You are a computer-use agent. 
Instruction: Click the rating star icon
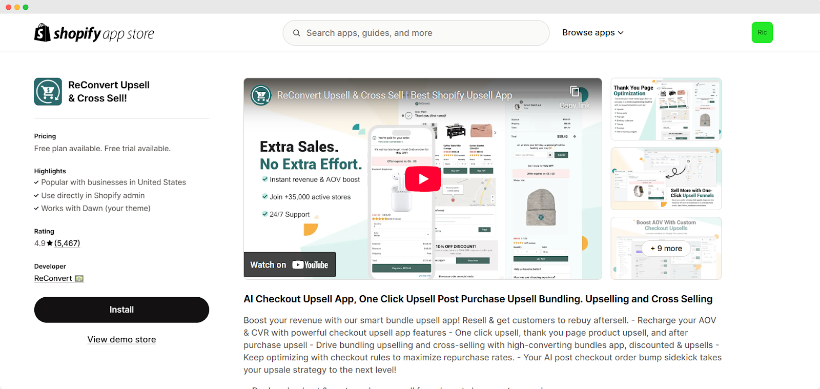click(50, 243)
